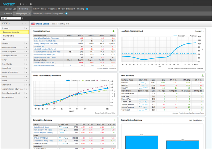Click the CC_US identifier input field

click(x=11, y=18)
